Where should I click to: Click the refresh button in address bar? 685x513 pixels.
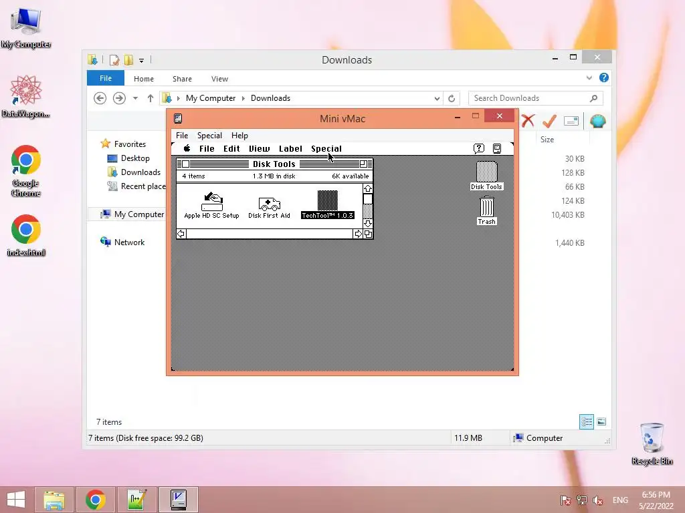pyautogui.click(x=452, y=98)
